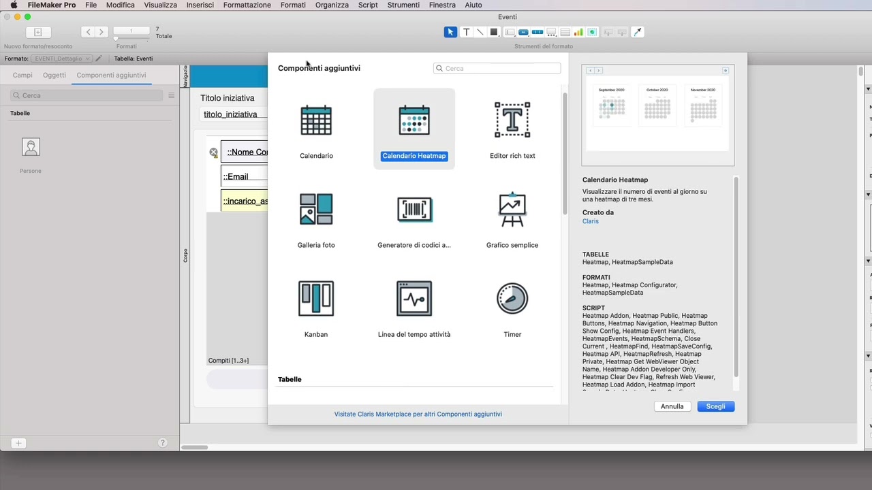Viewport: 872px width, 490px height.
Task: Click the Corpo part label
Action: point(185,255)
